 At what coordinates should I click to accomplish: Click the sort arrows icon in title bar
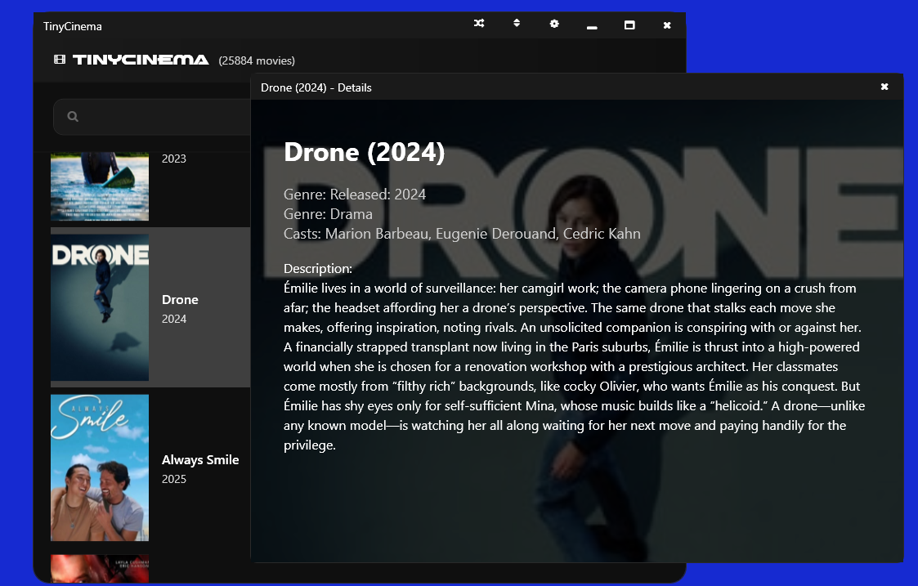click(x=517, y=23)
